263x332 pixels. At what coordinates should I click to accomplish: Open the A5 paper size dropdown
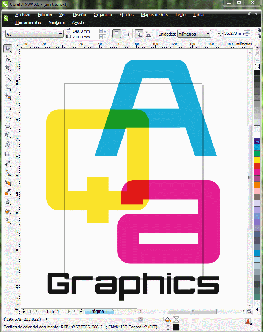tap(61, 34)
